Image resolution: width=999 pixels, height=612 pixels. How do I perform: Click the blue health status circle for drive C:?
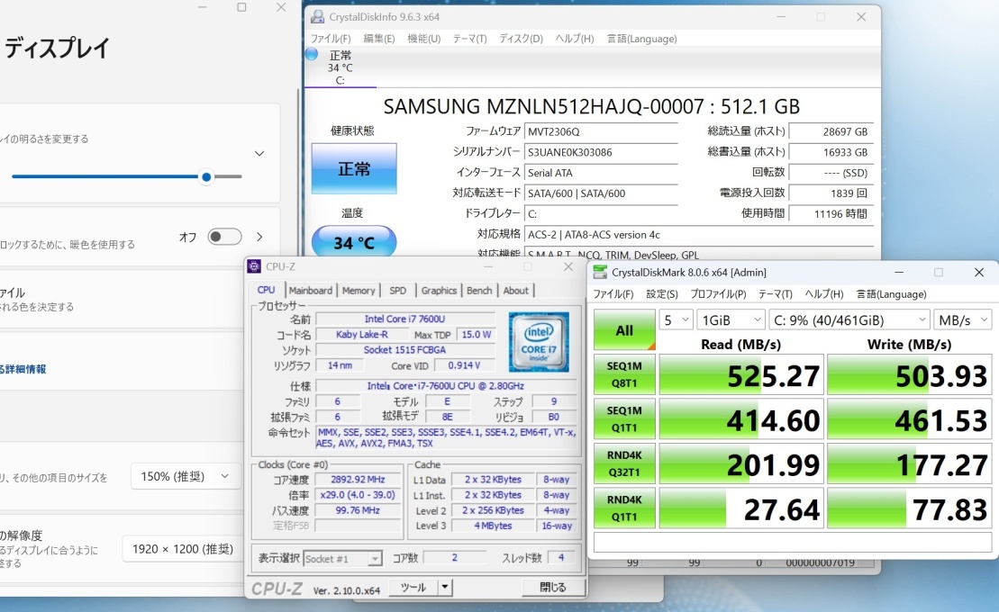(x=312, y=54)
